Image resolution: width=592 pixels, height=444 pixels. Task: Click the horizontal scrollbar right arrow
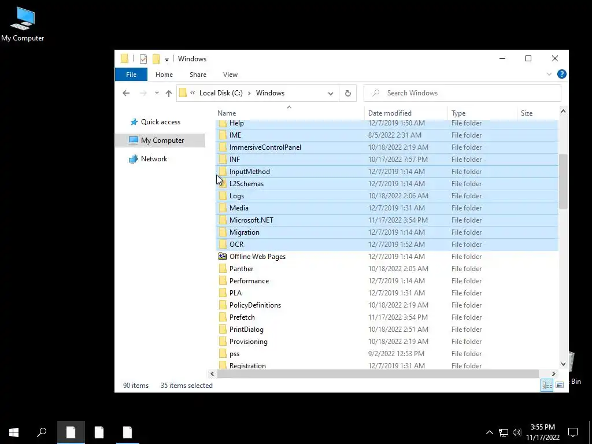pyautogui.click(x=553, y=374)
